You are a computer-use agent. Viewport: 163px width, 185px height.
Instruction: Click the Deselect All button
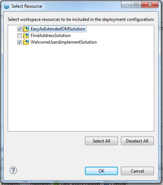click(137, 141)
